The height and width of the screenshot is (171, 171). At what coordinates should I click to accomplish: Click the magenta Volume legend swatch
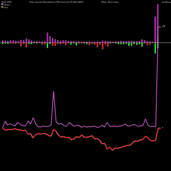point(2,4)
